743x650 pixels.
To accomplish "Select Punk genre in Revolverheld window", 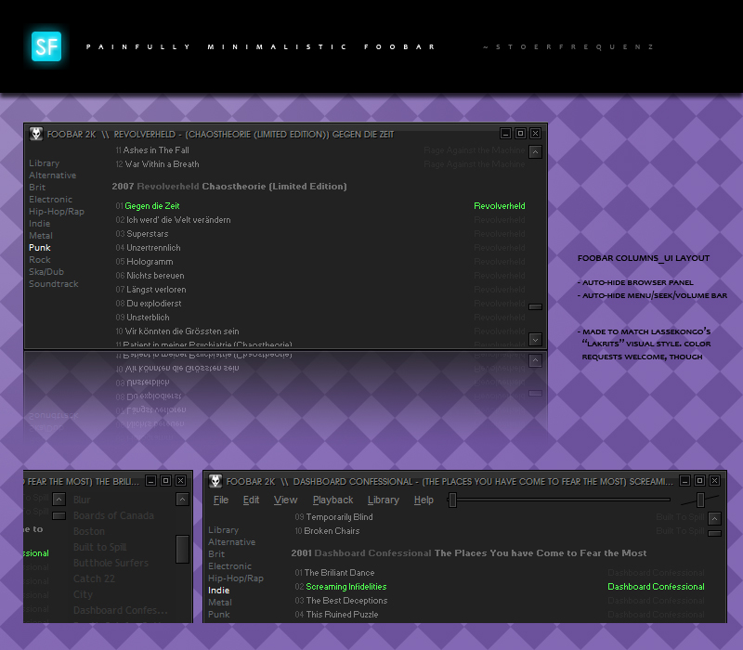I will point(40,248).
